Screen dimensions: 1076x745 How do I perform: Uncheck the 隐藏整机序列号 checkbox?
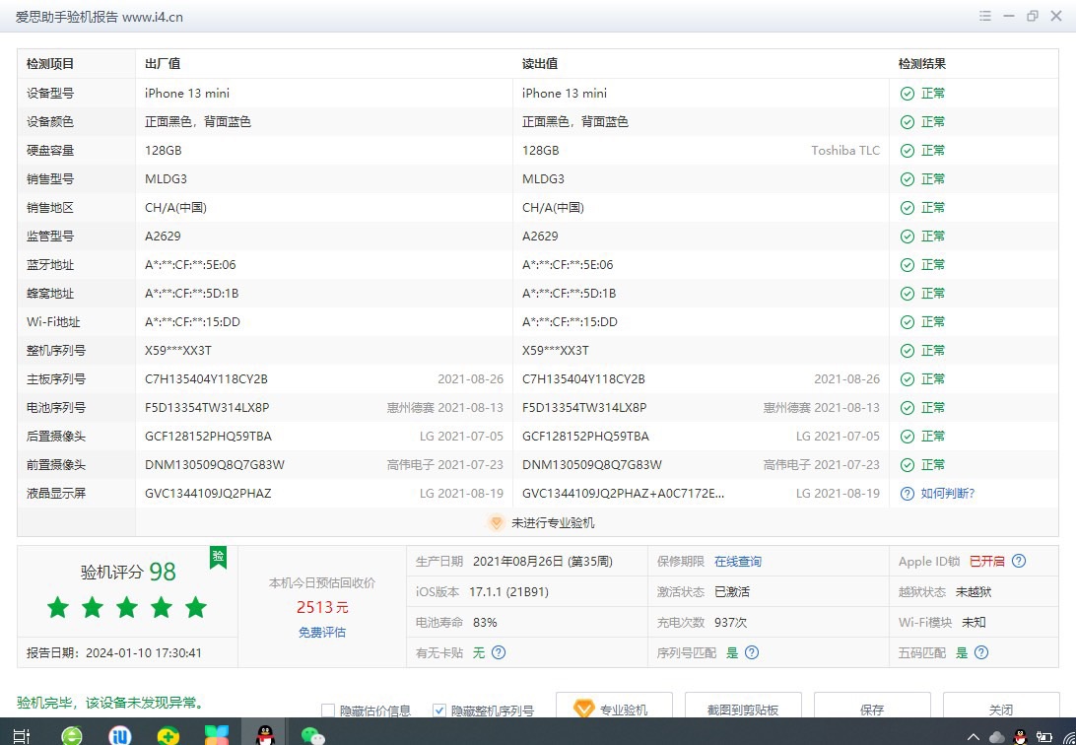pyautogui.click(x=439, y=710)
